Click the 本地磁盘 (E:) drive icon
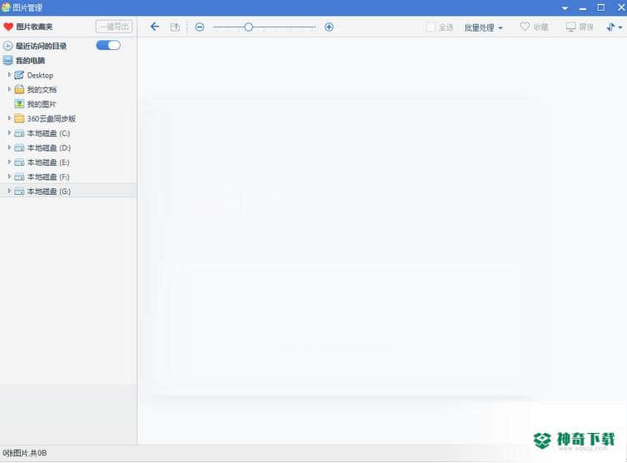This screenshot has height=463, width=627. pos(19,162)
